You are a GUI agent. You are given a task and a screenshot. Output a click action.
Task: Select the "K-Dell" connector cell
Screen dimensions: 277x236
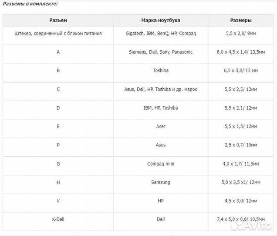(58, 219)
